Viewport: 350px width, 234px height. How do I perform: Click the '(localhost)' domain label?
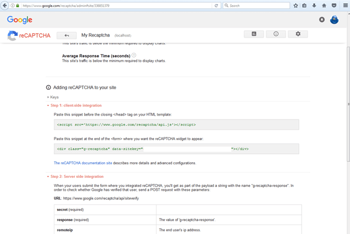click(123, 35)
